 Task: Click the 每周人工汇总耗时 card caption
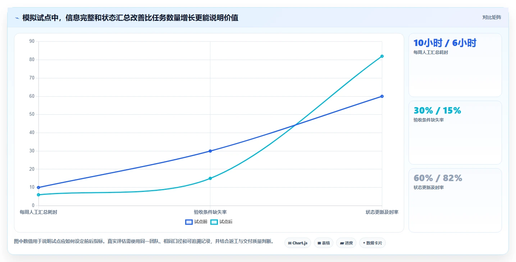click(431, 52)
